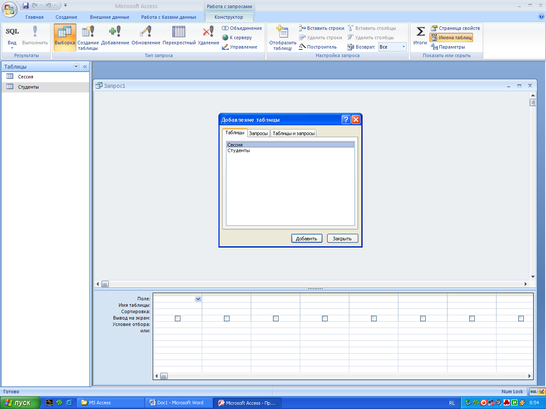546x409 pixels.
Task: Select Студенты in the dialog list
Action: click(290, 150)
